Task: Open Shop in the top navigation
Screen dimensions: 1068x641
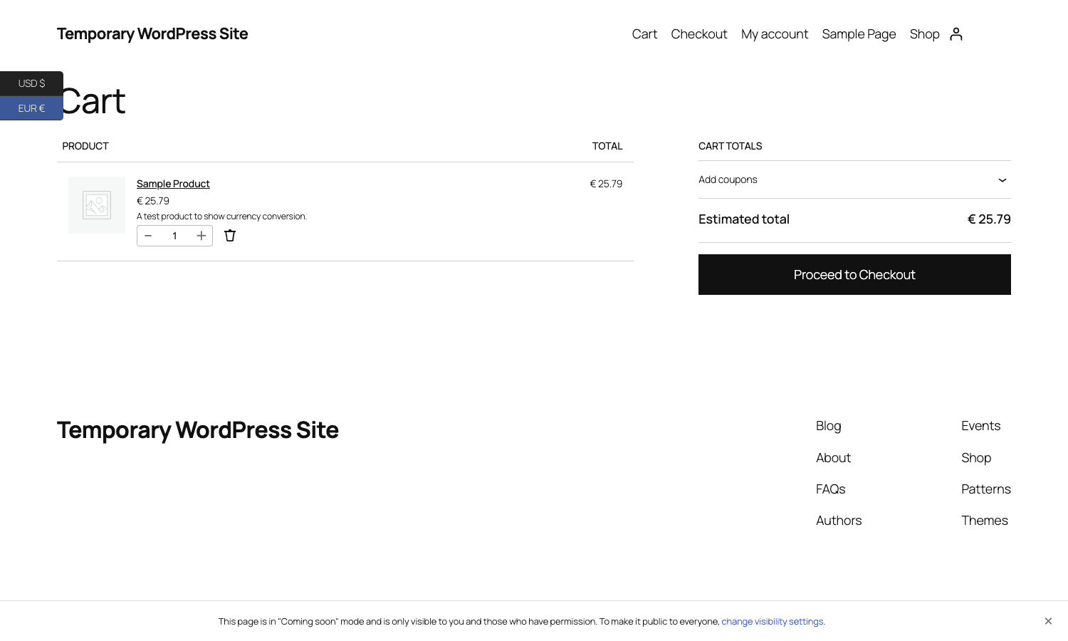Action: [924, 34]
